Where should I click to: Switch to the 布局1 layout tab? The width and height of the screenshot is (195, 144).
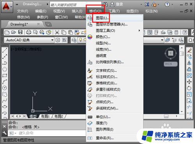(45, 116)
